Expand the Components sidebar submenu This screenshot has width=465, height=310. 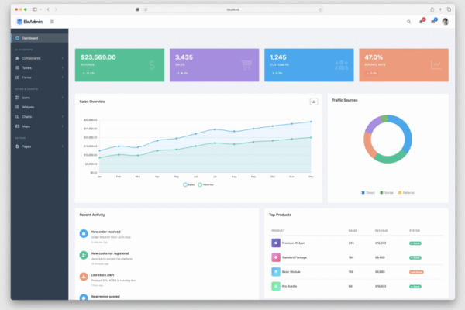pos(39,58)
